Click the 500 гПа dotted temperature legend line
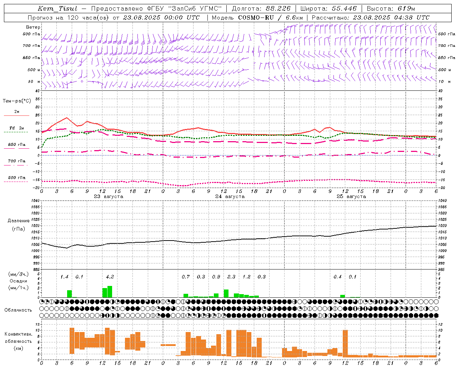Screen dimensions: 457x366 point(16,182)
